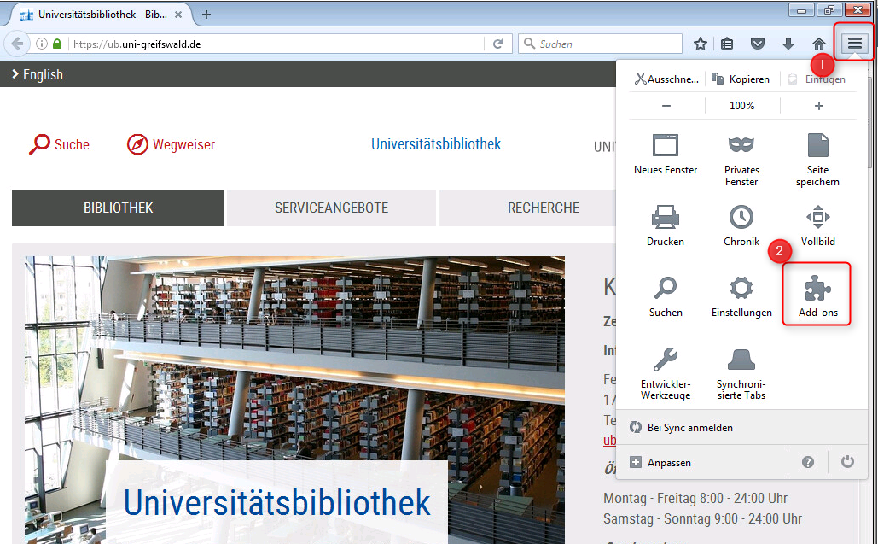Viewport: 878px width, 544px height.
Task: Choose Einfügen in the menu
Action: point(817,79)
